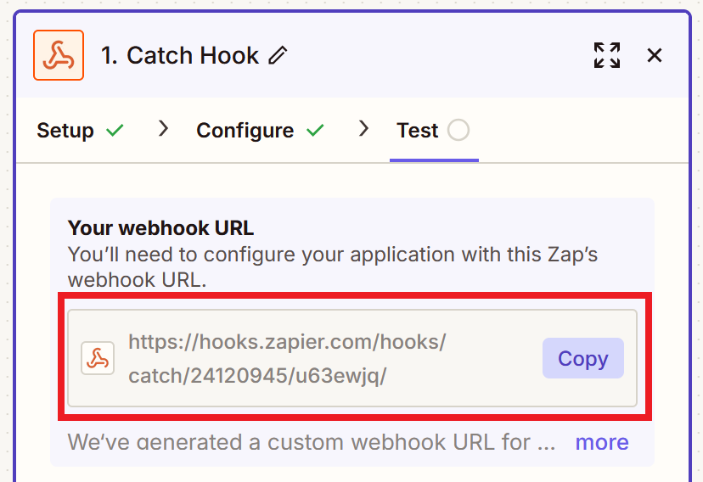
Task: Switch to the Test tab
Action: pyautogui.click(x=433, y=131)
